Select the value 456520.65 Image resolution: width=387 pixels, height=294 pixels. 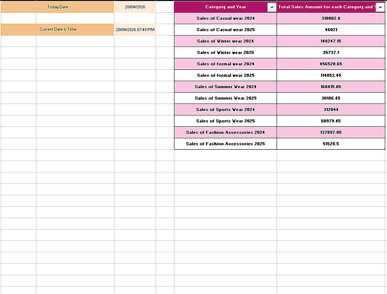click(x=331, y=64)
